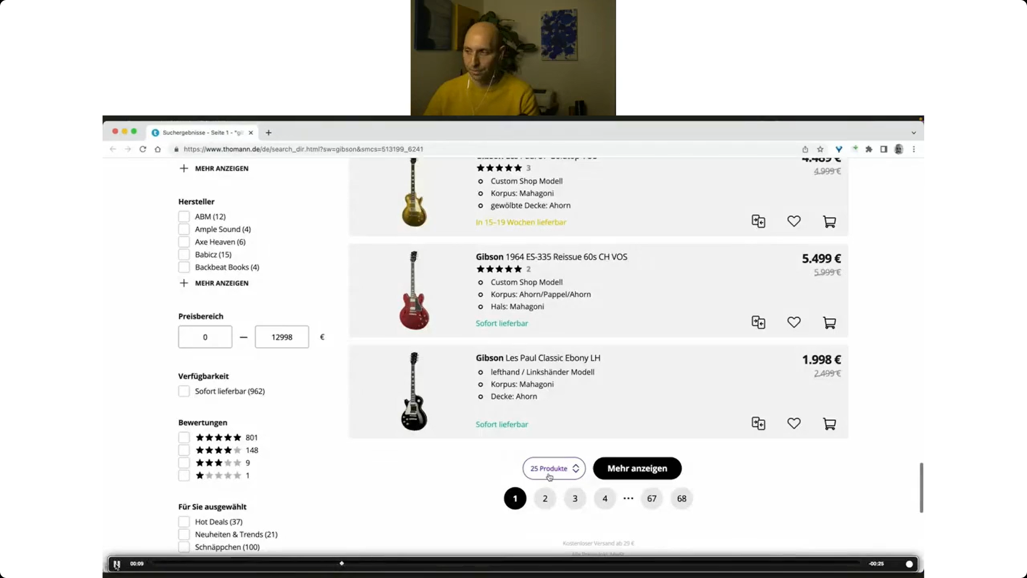
Task: Add ES-335 to cart using cart icon
Action: (829, 323)
